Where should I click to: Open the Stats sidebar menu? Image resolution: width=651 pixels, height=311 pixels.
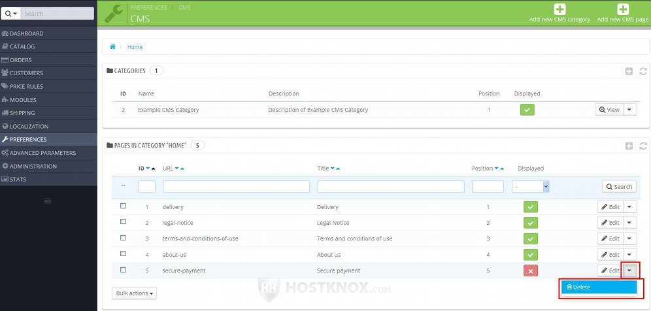[48, 180]
